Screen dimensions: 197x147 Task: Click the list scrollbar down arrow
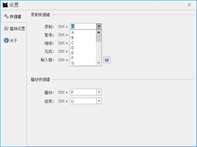coord(98,62)
